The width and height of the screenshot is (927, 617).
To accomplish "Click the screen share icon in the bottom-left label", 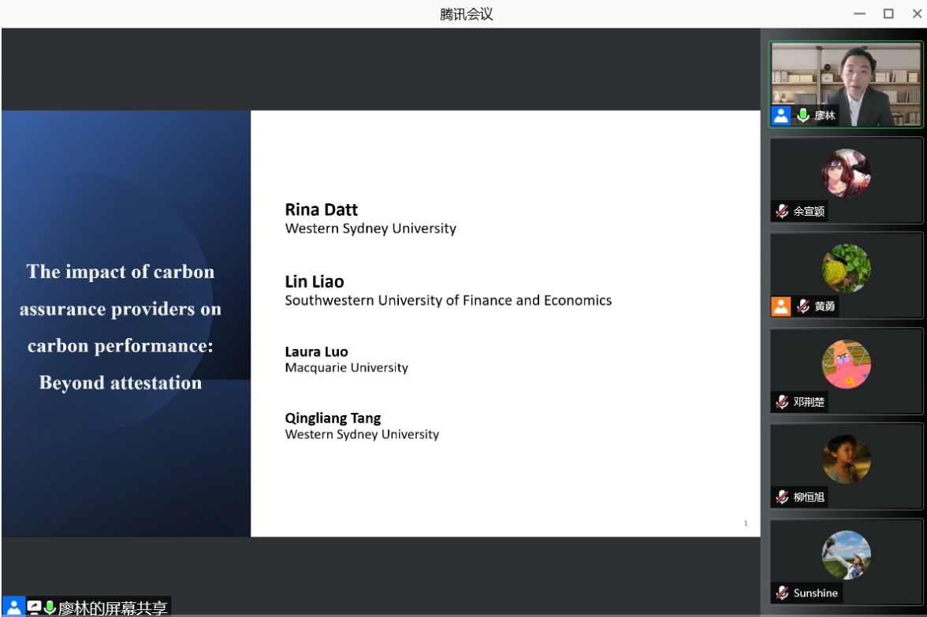I will tap(34, 608).
